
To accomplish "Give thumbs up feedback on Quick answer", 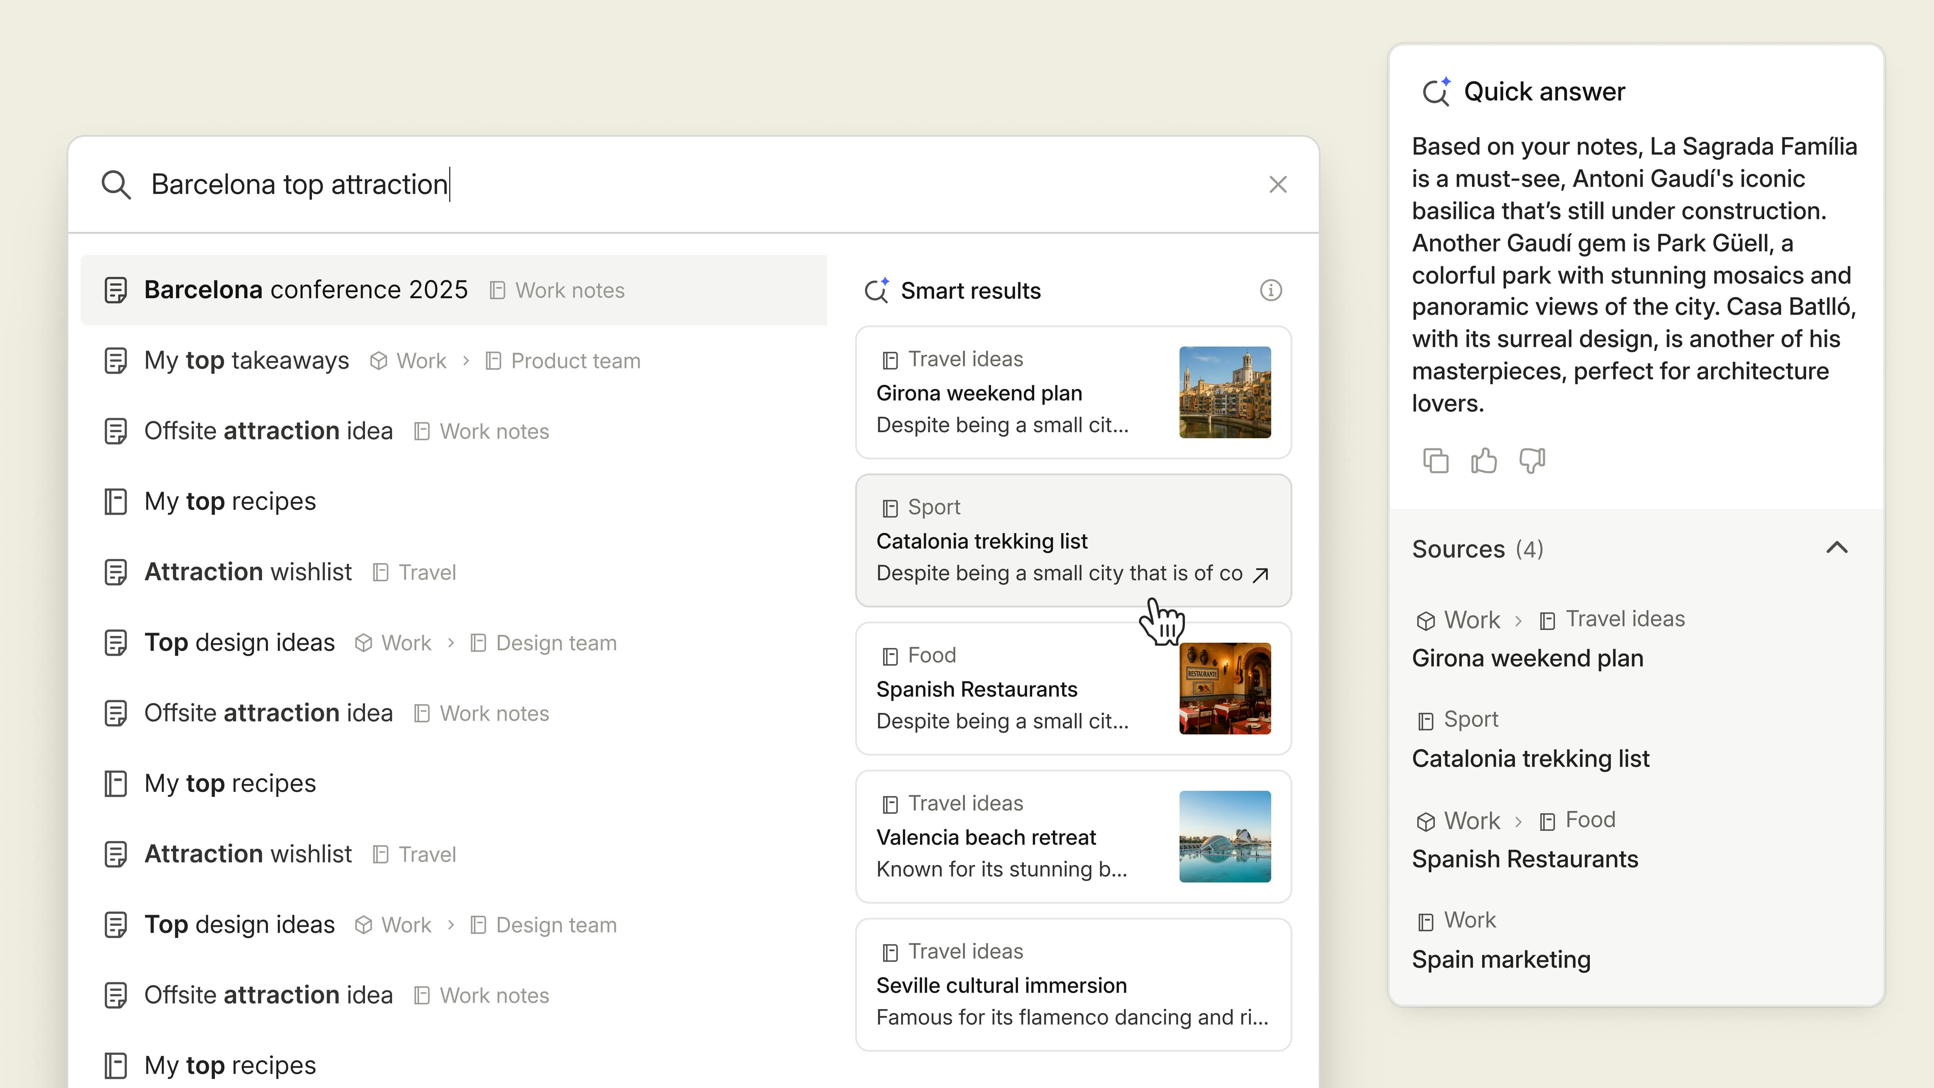I will [1484, 460].
